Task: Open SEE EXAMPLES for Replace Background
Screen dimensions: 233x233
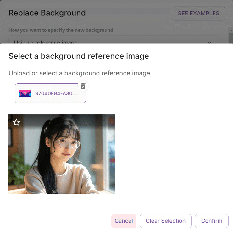Action: pos(198,14)
